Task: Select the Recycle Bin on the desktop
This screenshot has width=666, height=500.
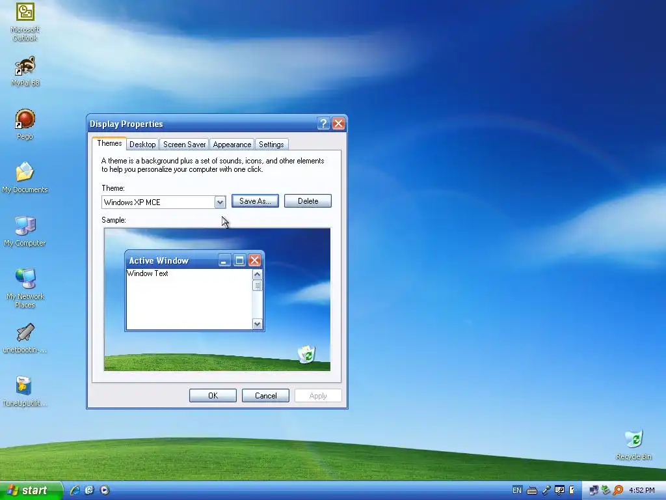Action: [633, 445]
